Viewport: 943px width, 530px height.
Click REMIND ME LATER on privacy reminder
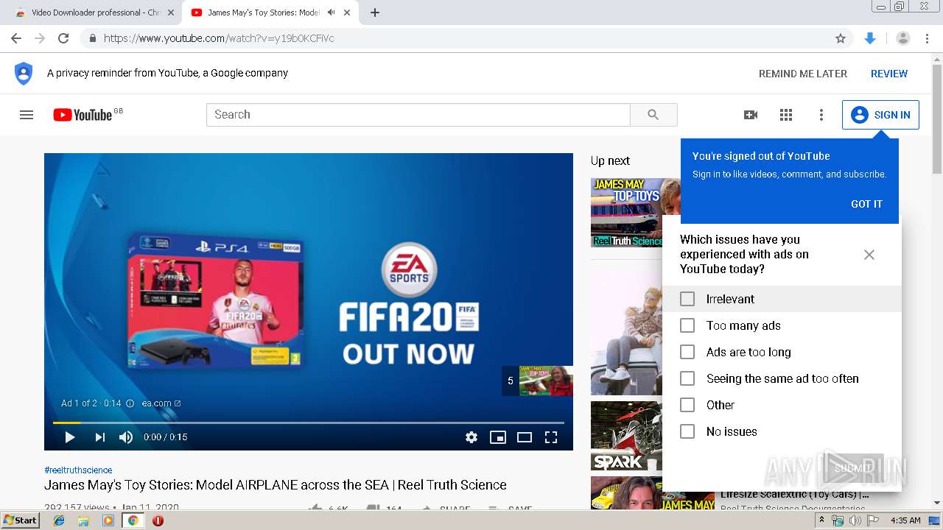[x=803, y=74]
